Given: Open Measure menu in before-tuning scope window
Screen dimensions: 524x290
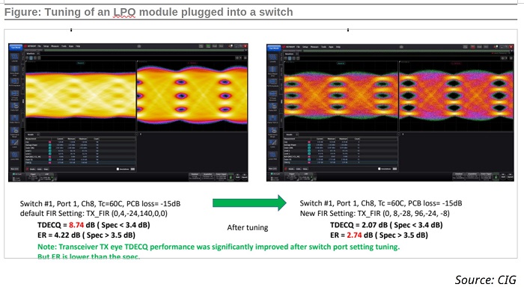Looking at the screenshot, I should click(55, 46).
